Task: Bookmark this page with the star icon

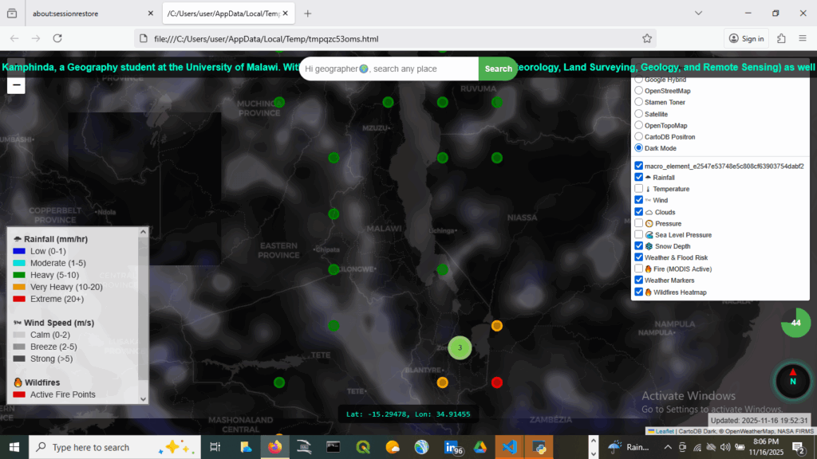Action: pos(647,38)
